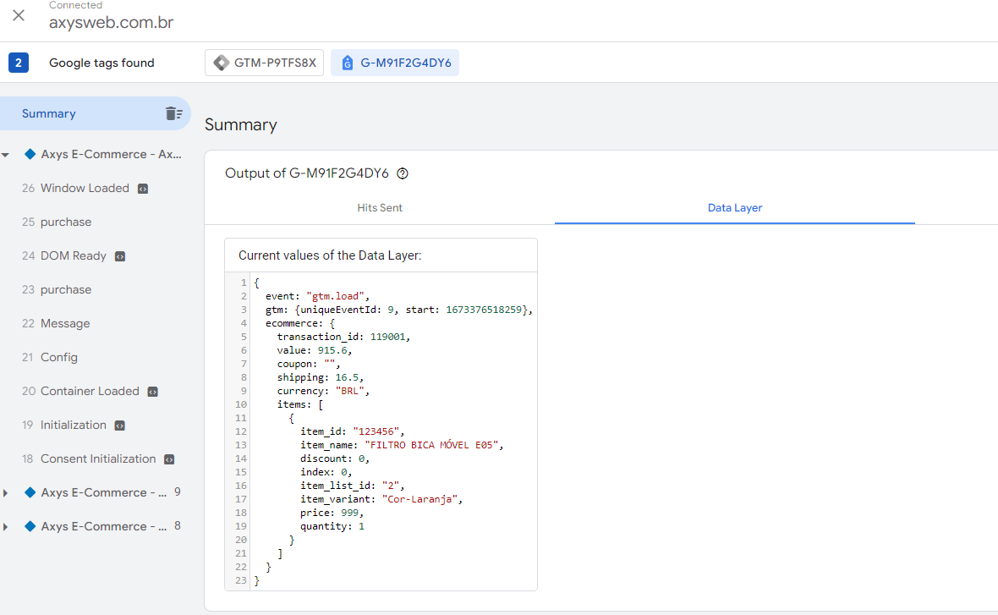Switch to the Hits Sent tab
Screen dimensions: 998x615
pyautogui.click(x=380, y=207)
